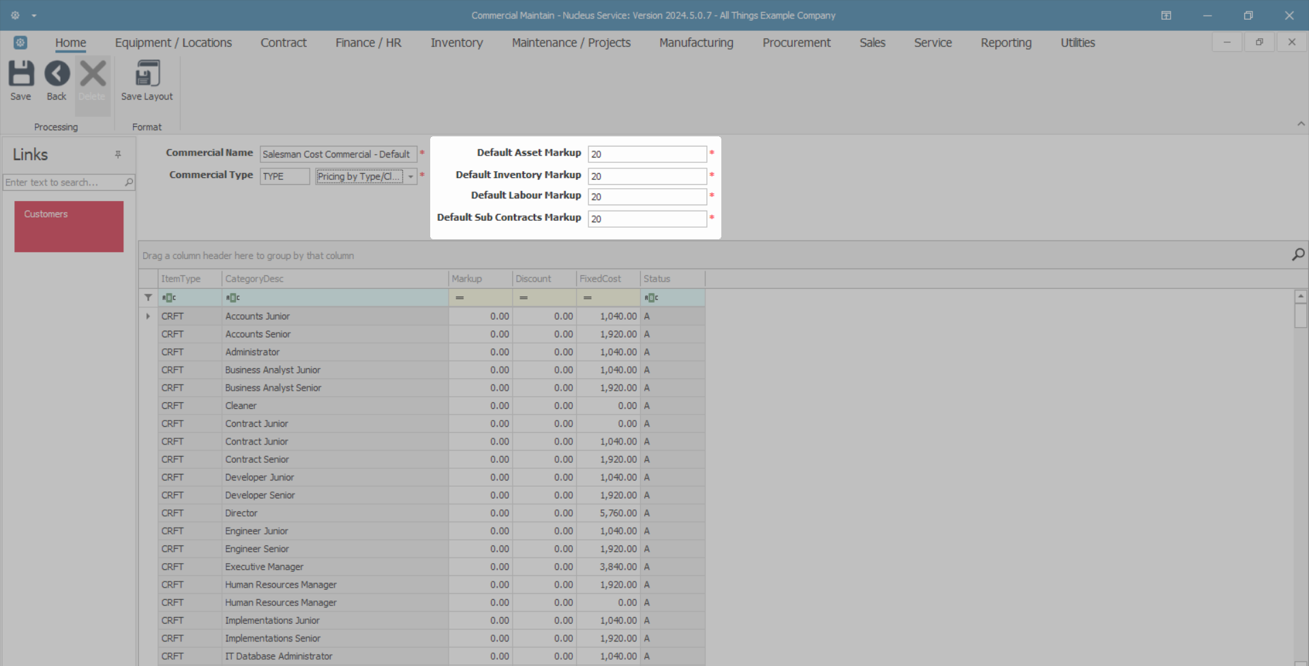Collapse the ribbon with the chevron
The width and height of the screenshot is (1309, 666).
tap(1301, 124)
